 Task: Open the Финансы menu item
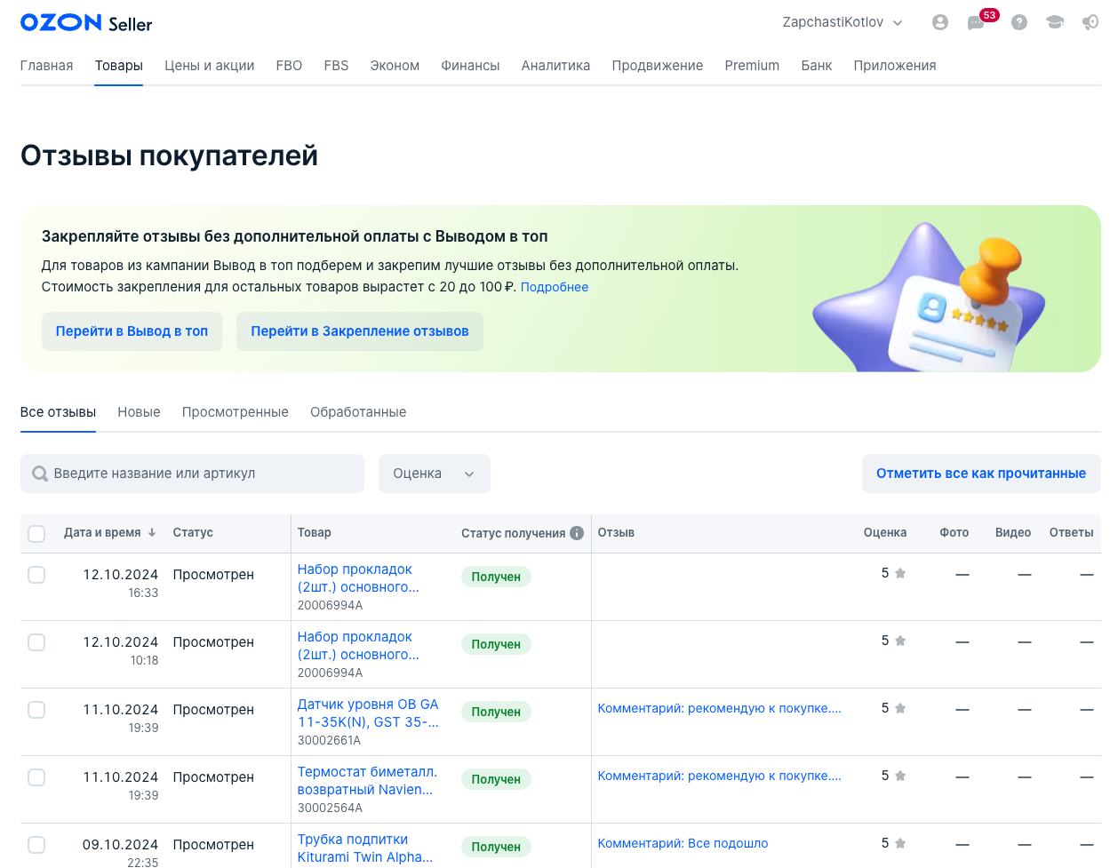470,66
